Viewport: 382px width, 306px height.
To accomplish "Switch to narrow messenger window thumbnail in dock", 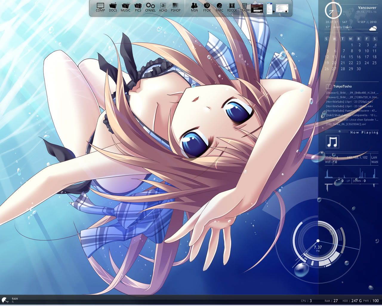I will [269, 8].
